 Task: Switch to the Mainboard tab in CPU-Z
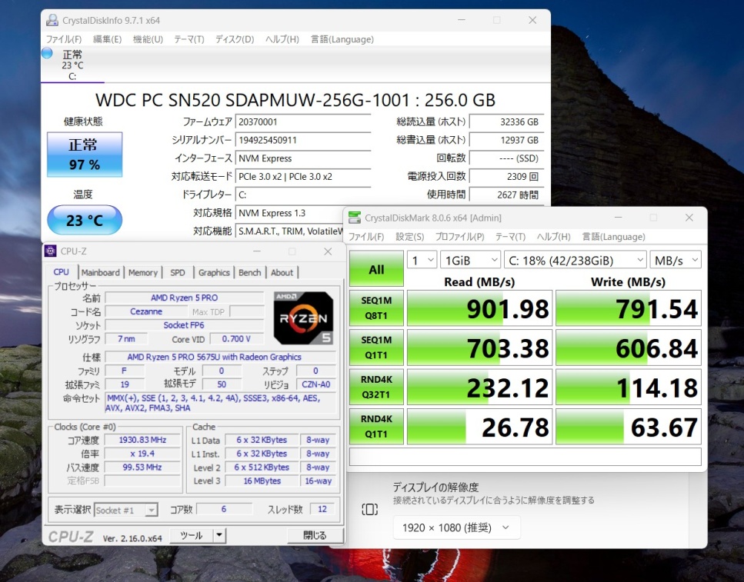[x=101, y=273]
